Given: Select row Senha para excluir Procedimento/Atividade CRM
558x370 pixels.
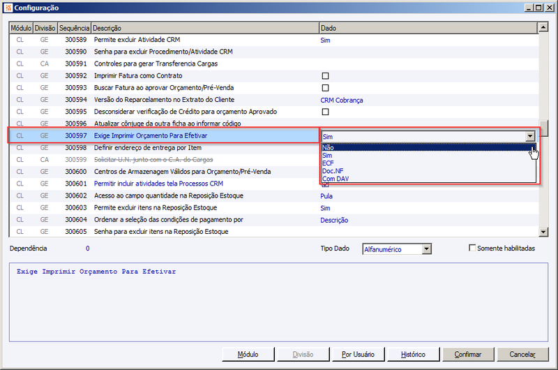Looking at the screenshot, I should [x=273, y=52].
